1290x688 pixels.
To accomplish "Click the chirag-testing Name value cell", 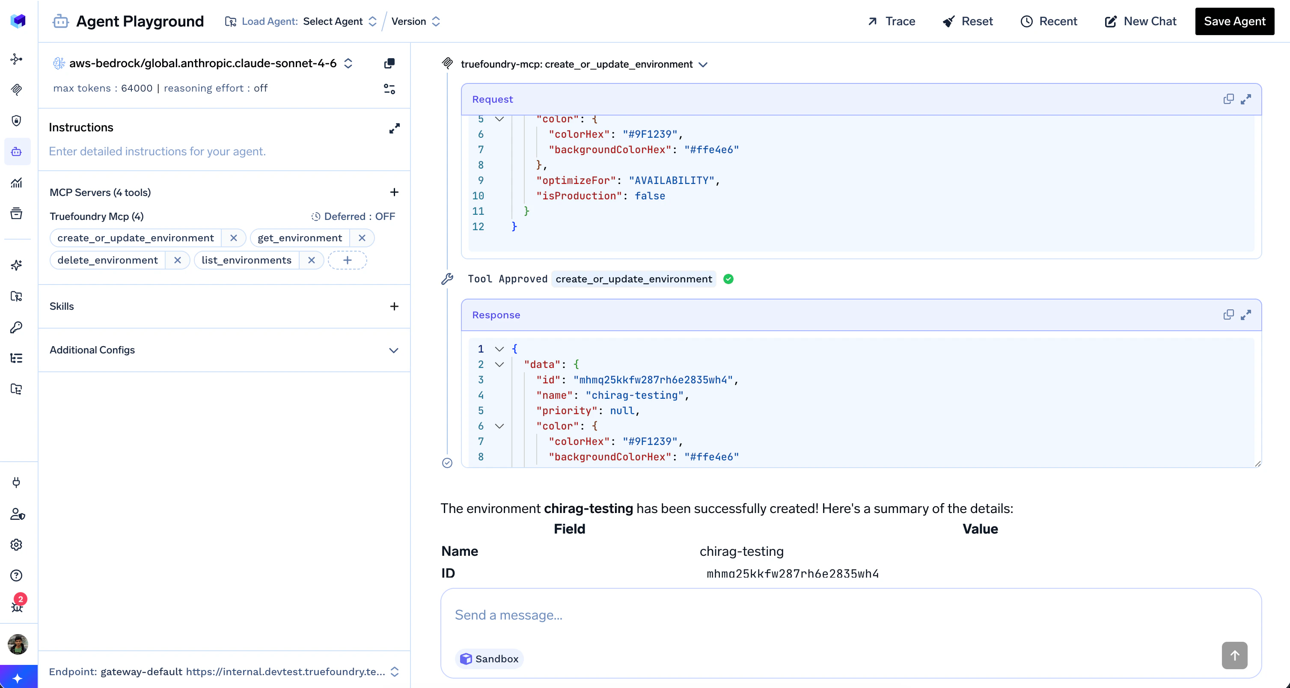I will coord(742,551).
